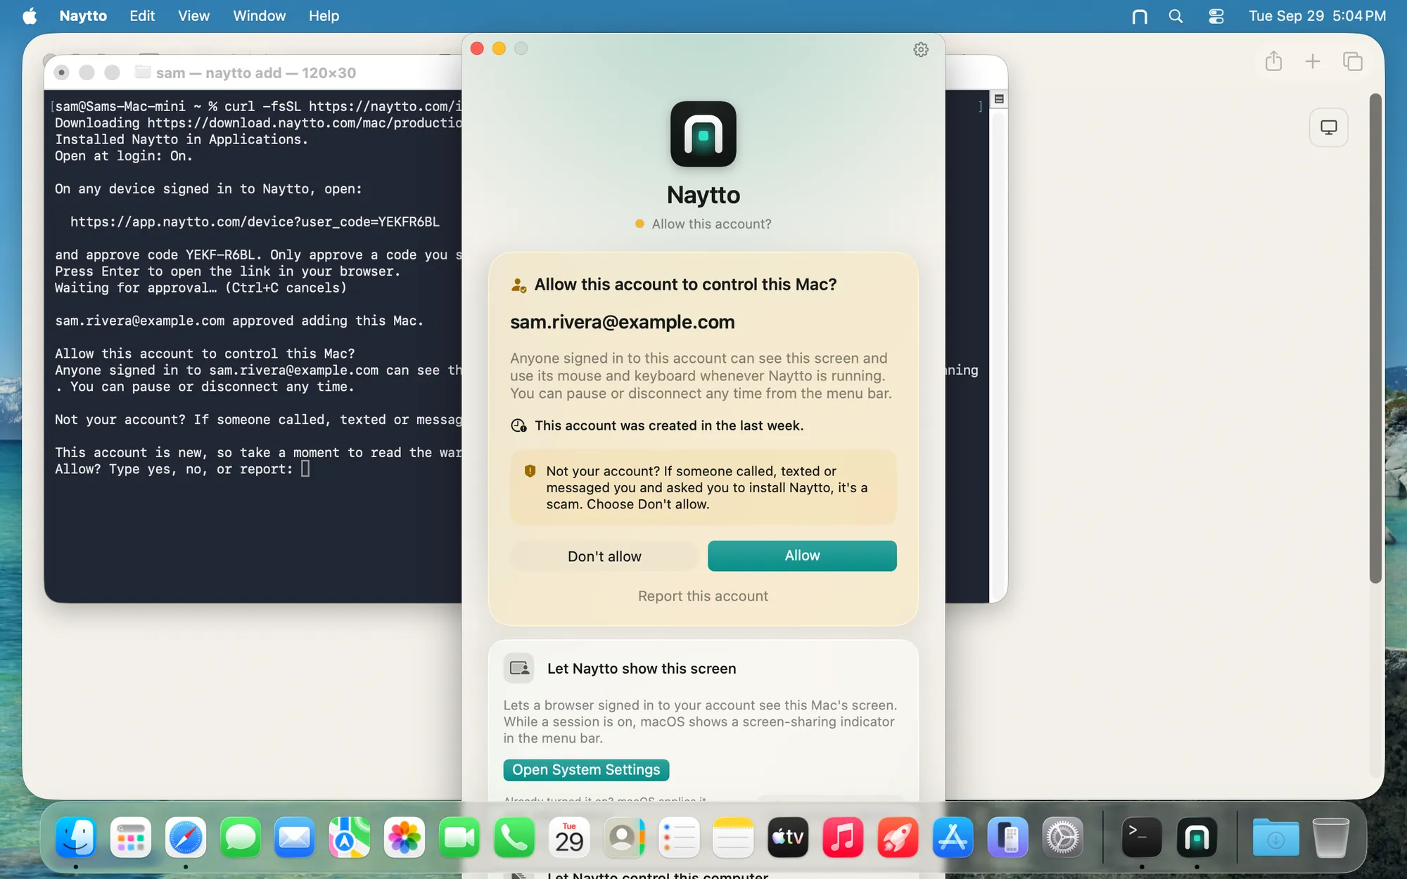Screen dimensions: 1407x879
Task: Open Safari from the Dock
Action: 186,838
